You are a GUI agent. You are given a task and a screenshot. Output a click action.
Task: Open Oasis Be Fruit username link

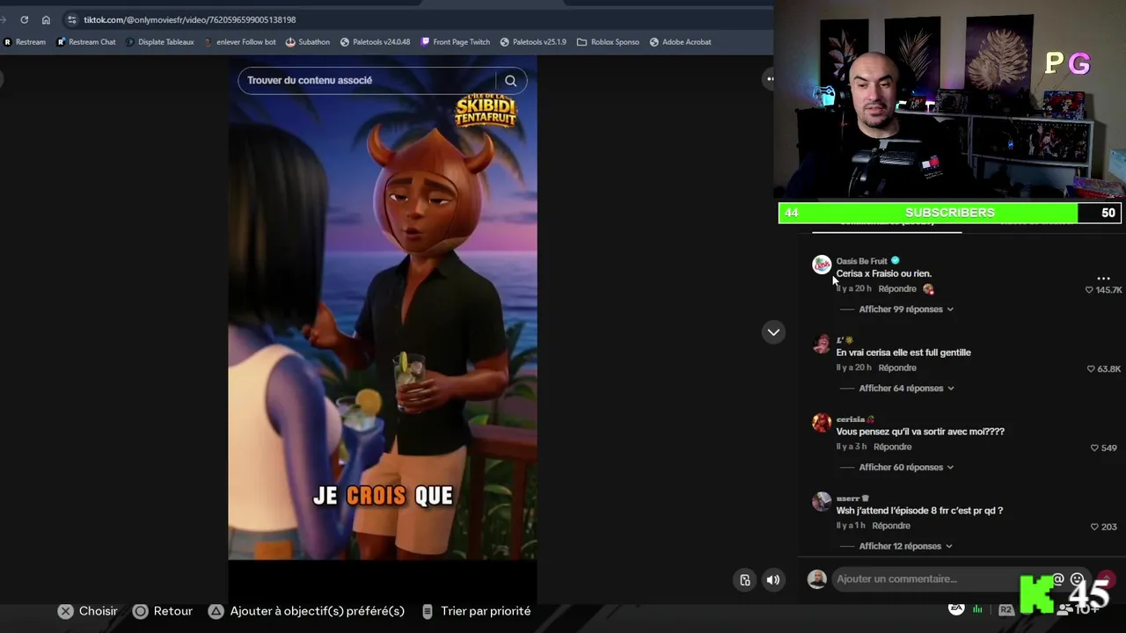coord(861,261)
